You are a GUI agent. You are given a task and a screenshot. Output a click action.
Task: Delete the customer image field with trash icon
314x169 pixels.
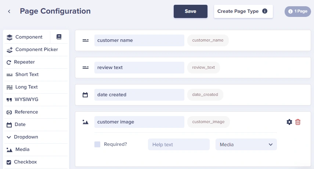click(x=298, y=122)
